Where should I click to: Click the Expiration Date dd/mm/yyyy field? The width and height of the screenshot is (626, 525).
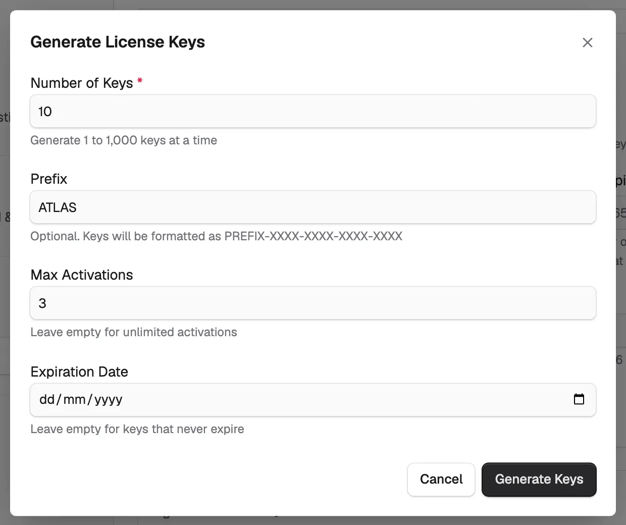[313, 400]
